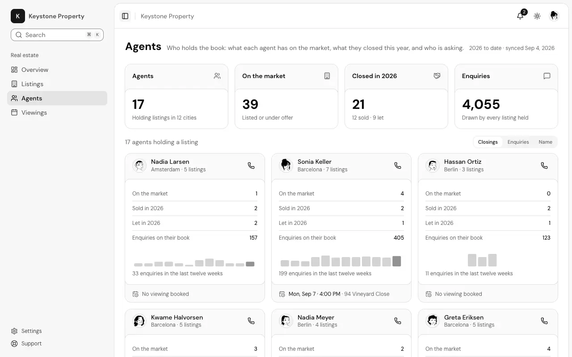The image size is (572, 357).
Task: Click Sonia Keller's booked viewing at Vineyard Close
Action: [x=339, y=294]
